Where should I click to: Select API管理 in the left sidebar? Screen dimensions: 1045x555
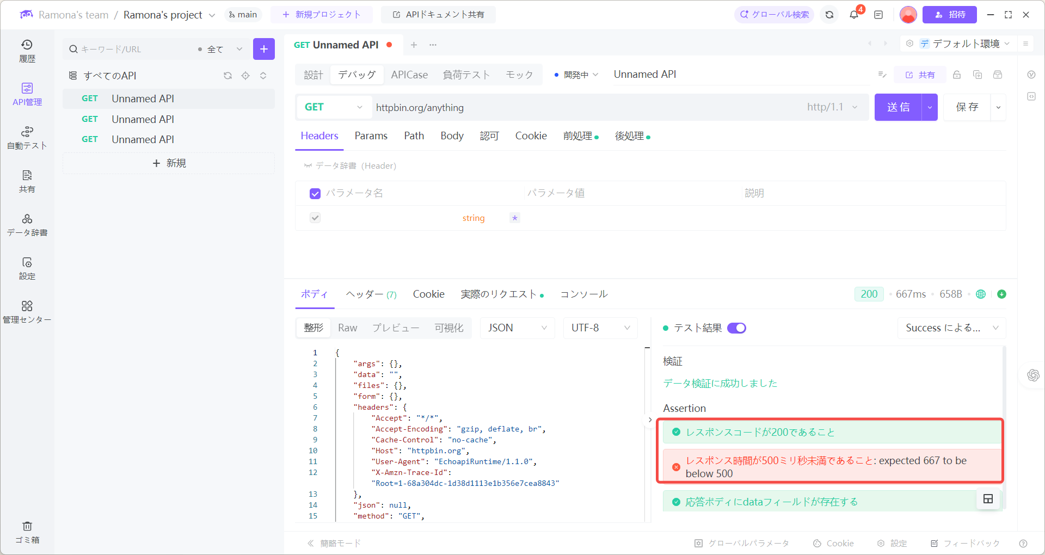click(27, 94)
